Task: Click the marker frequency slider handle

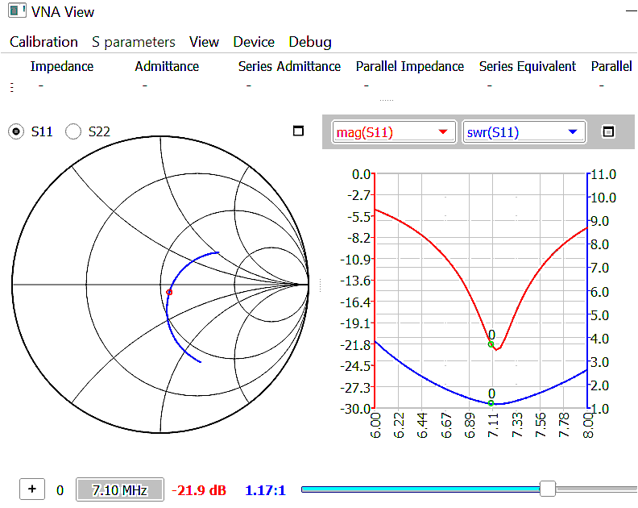Action: pyautogui.click(x=548, y=489)
